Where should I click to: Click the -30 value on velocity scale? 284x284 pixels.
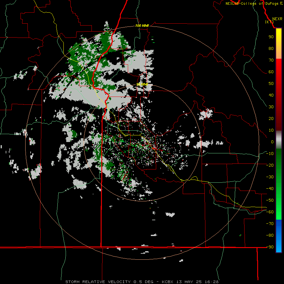270,177
